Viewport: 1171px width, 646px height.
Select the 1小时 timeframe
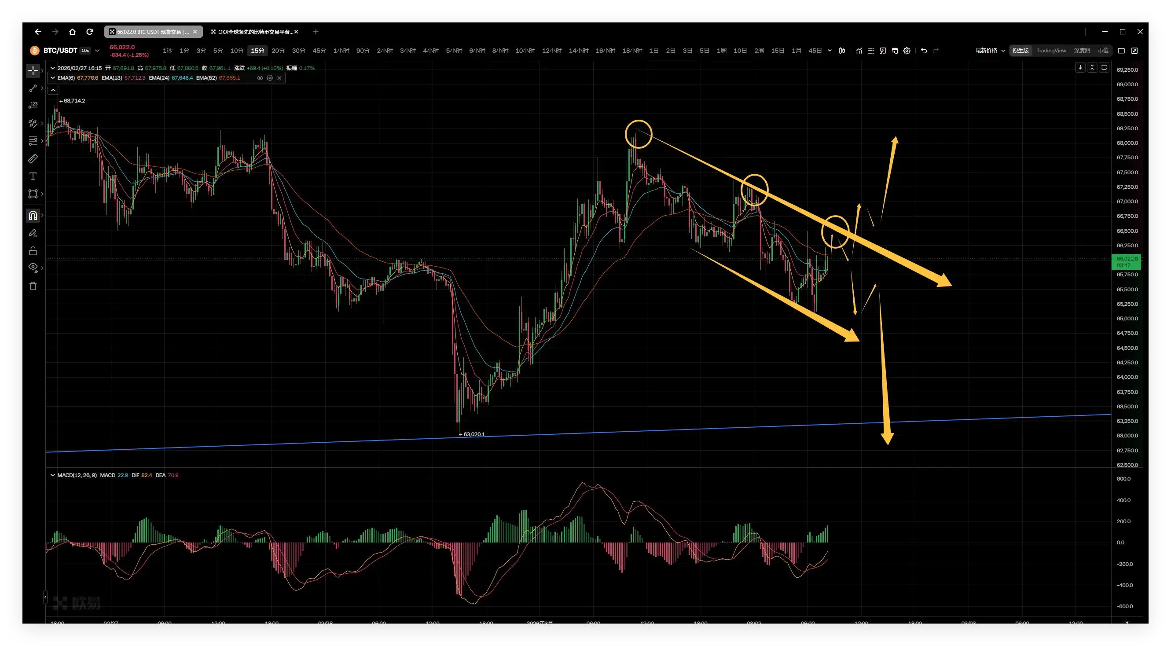[341, 51]
